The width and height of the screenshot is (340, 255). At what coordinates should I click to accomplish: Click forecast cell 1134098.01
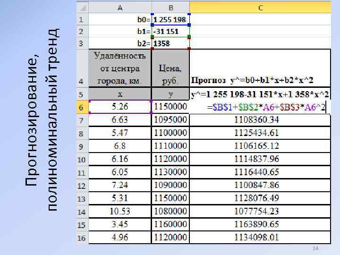click(260, 238)
